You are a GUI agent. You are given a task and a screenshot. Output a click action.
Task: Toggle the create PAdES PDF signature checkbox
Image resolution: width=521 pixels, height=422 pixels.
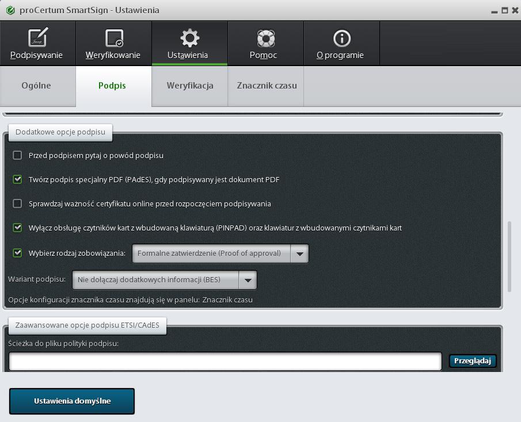pyautogui.click(x=17, y=179)
